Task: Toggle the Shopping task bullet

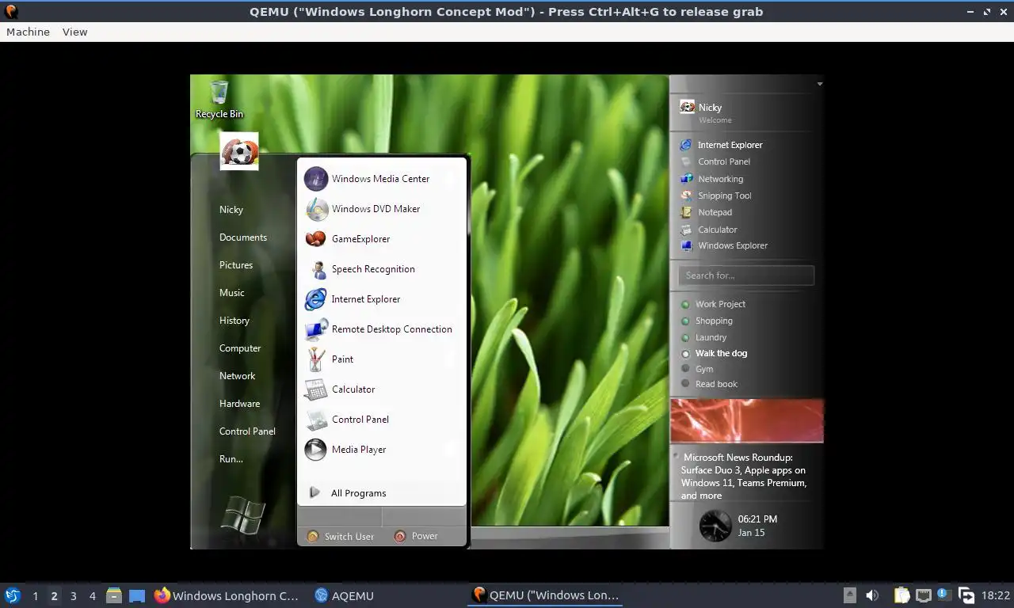Action: coord(685,321)
